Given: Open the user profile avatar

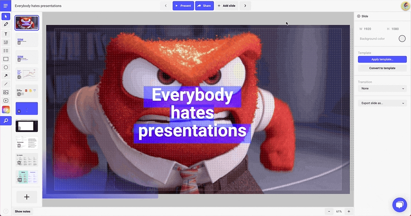Looking at the screenshot, I should [x=405, y=6].
